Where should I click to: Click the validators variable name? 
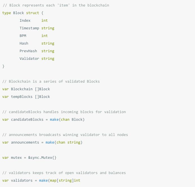point(22,181)
